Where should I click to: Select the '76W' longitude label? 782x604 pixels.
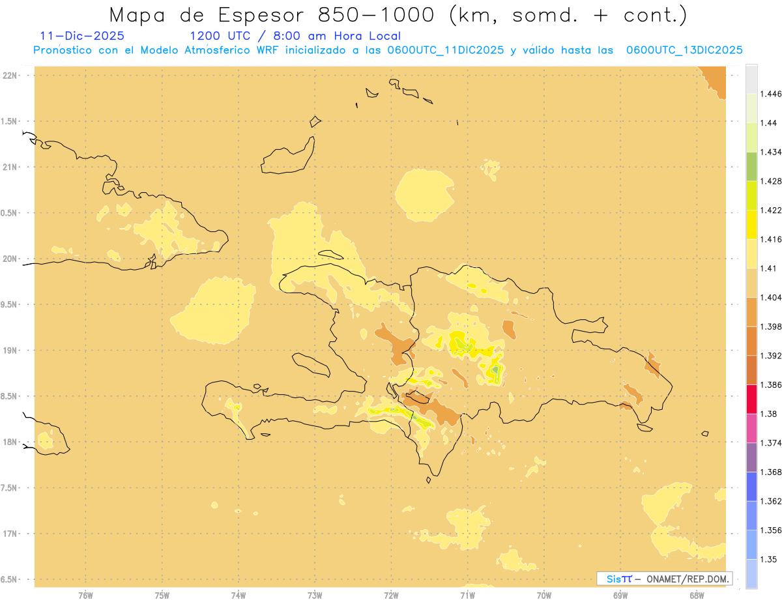coord(85,596)
